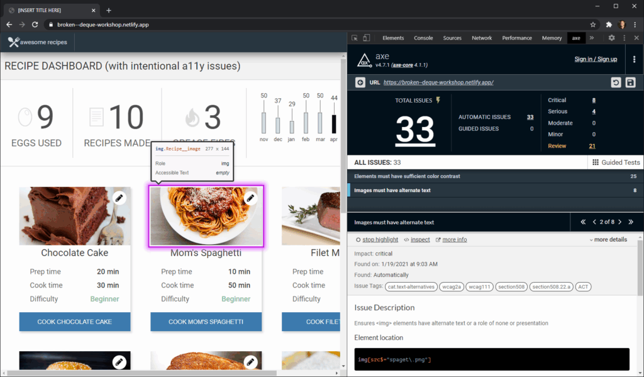This screenshot has height=377, width=644.
Task: Click the COOK MOM'S SPAGHETTI button
Action: coord(206,321)
